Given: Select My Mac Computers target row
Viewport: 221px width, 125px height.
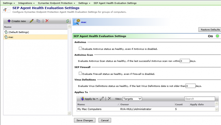Looking at the screenshot, I should click(146, 109).
